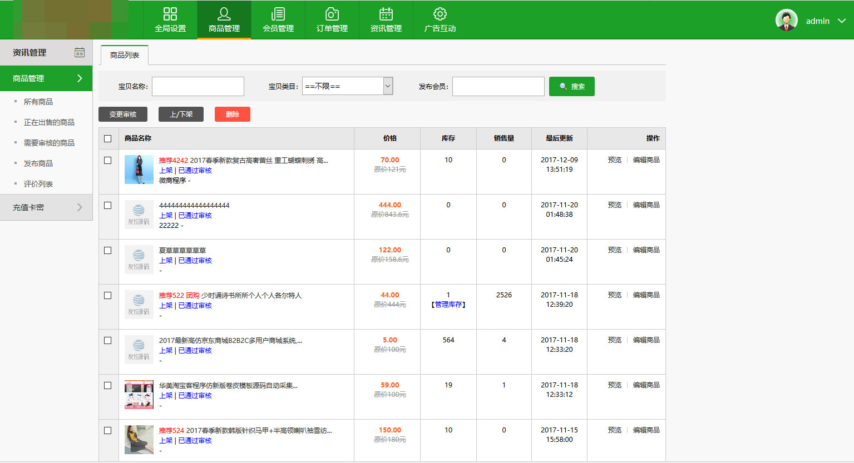Viewport: 854px width, 463px height.
Task: Open 广告互动 gear icon
Action: (x=440, y=14)
